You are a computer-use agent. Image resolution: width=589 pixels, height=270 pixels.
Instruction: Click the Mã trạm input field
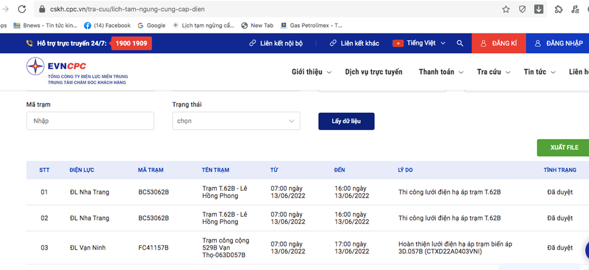(x=90, y=121)
